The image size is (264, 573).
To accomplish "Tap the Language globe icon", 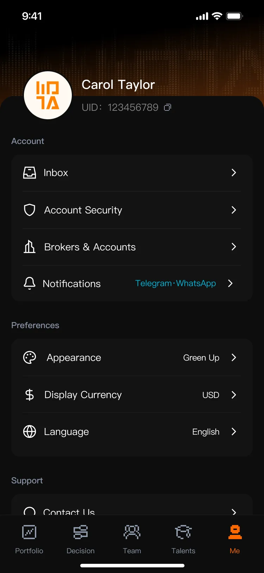I will coord(30,432).
